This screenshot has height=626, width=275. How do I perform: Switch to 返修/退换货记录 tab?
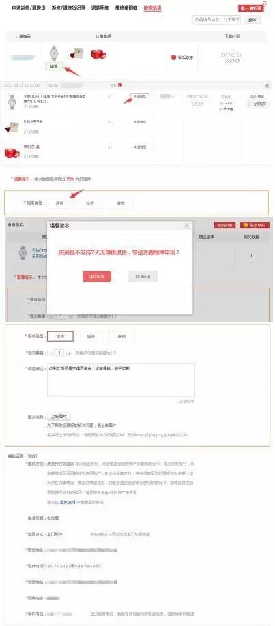click(x=68, y=8)
